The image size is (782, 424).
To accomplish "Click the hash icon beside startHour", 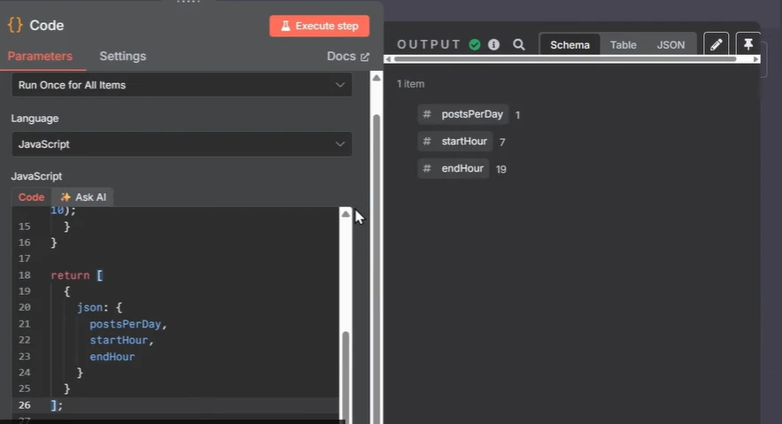I will point(426,142).
